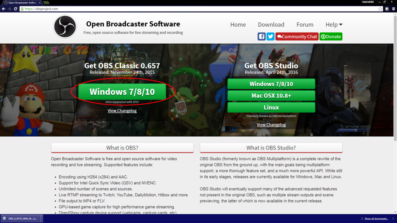
Task: Close the downloads bar
Action: pyautogui.click(x=393, y=218)
